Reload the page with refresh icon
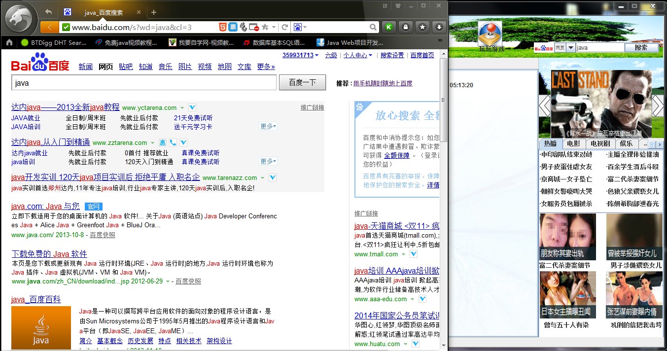Viewport: 667px width, 351px height. [x=284, y=27]
